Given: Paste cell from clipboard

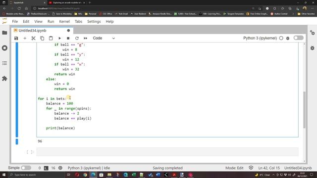Looking at the screenshot, I should point(51,38).
